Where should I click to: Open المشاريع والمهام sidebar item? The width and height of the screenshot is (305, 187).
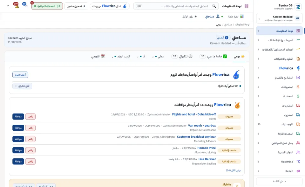tap(279, 78)
